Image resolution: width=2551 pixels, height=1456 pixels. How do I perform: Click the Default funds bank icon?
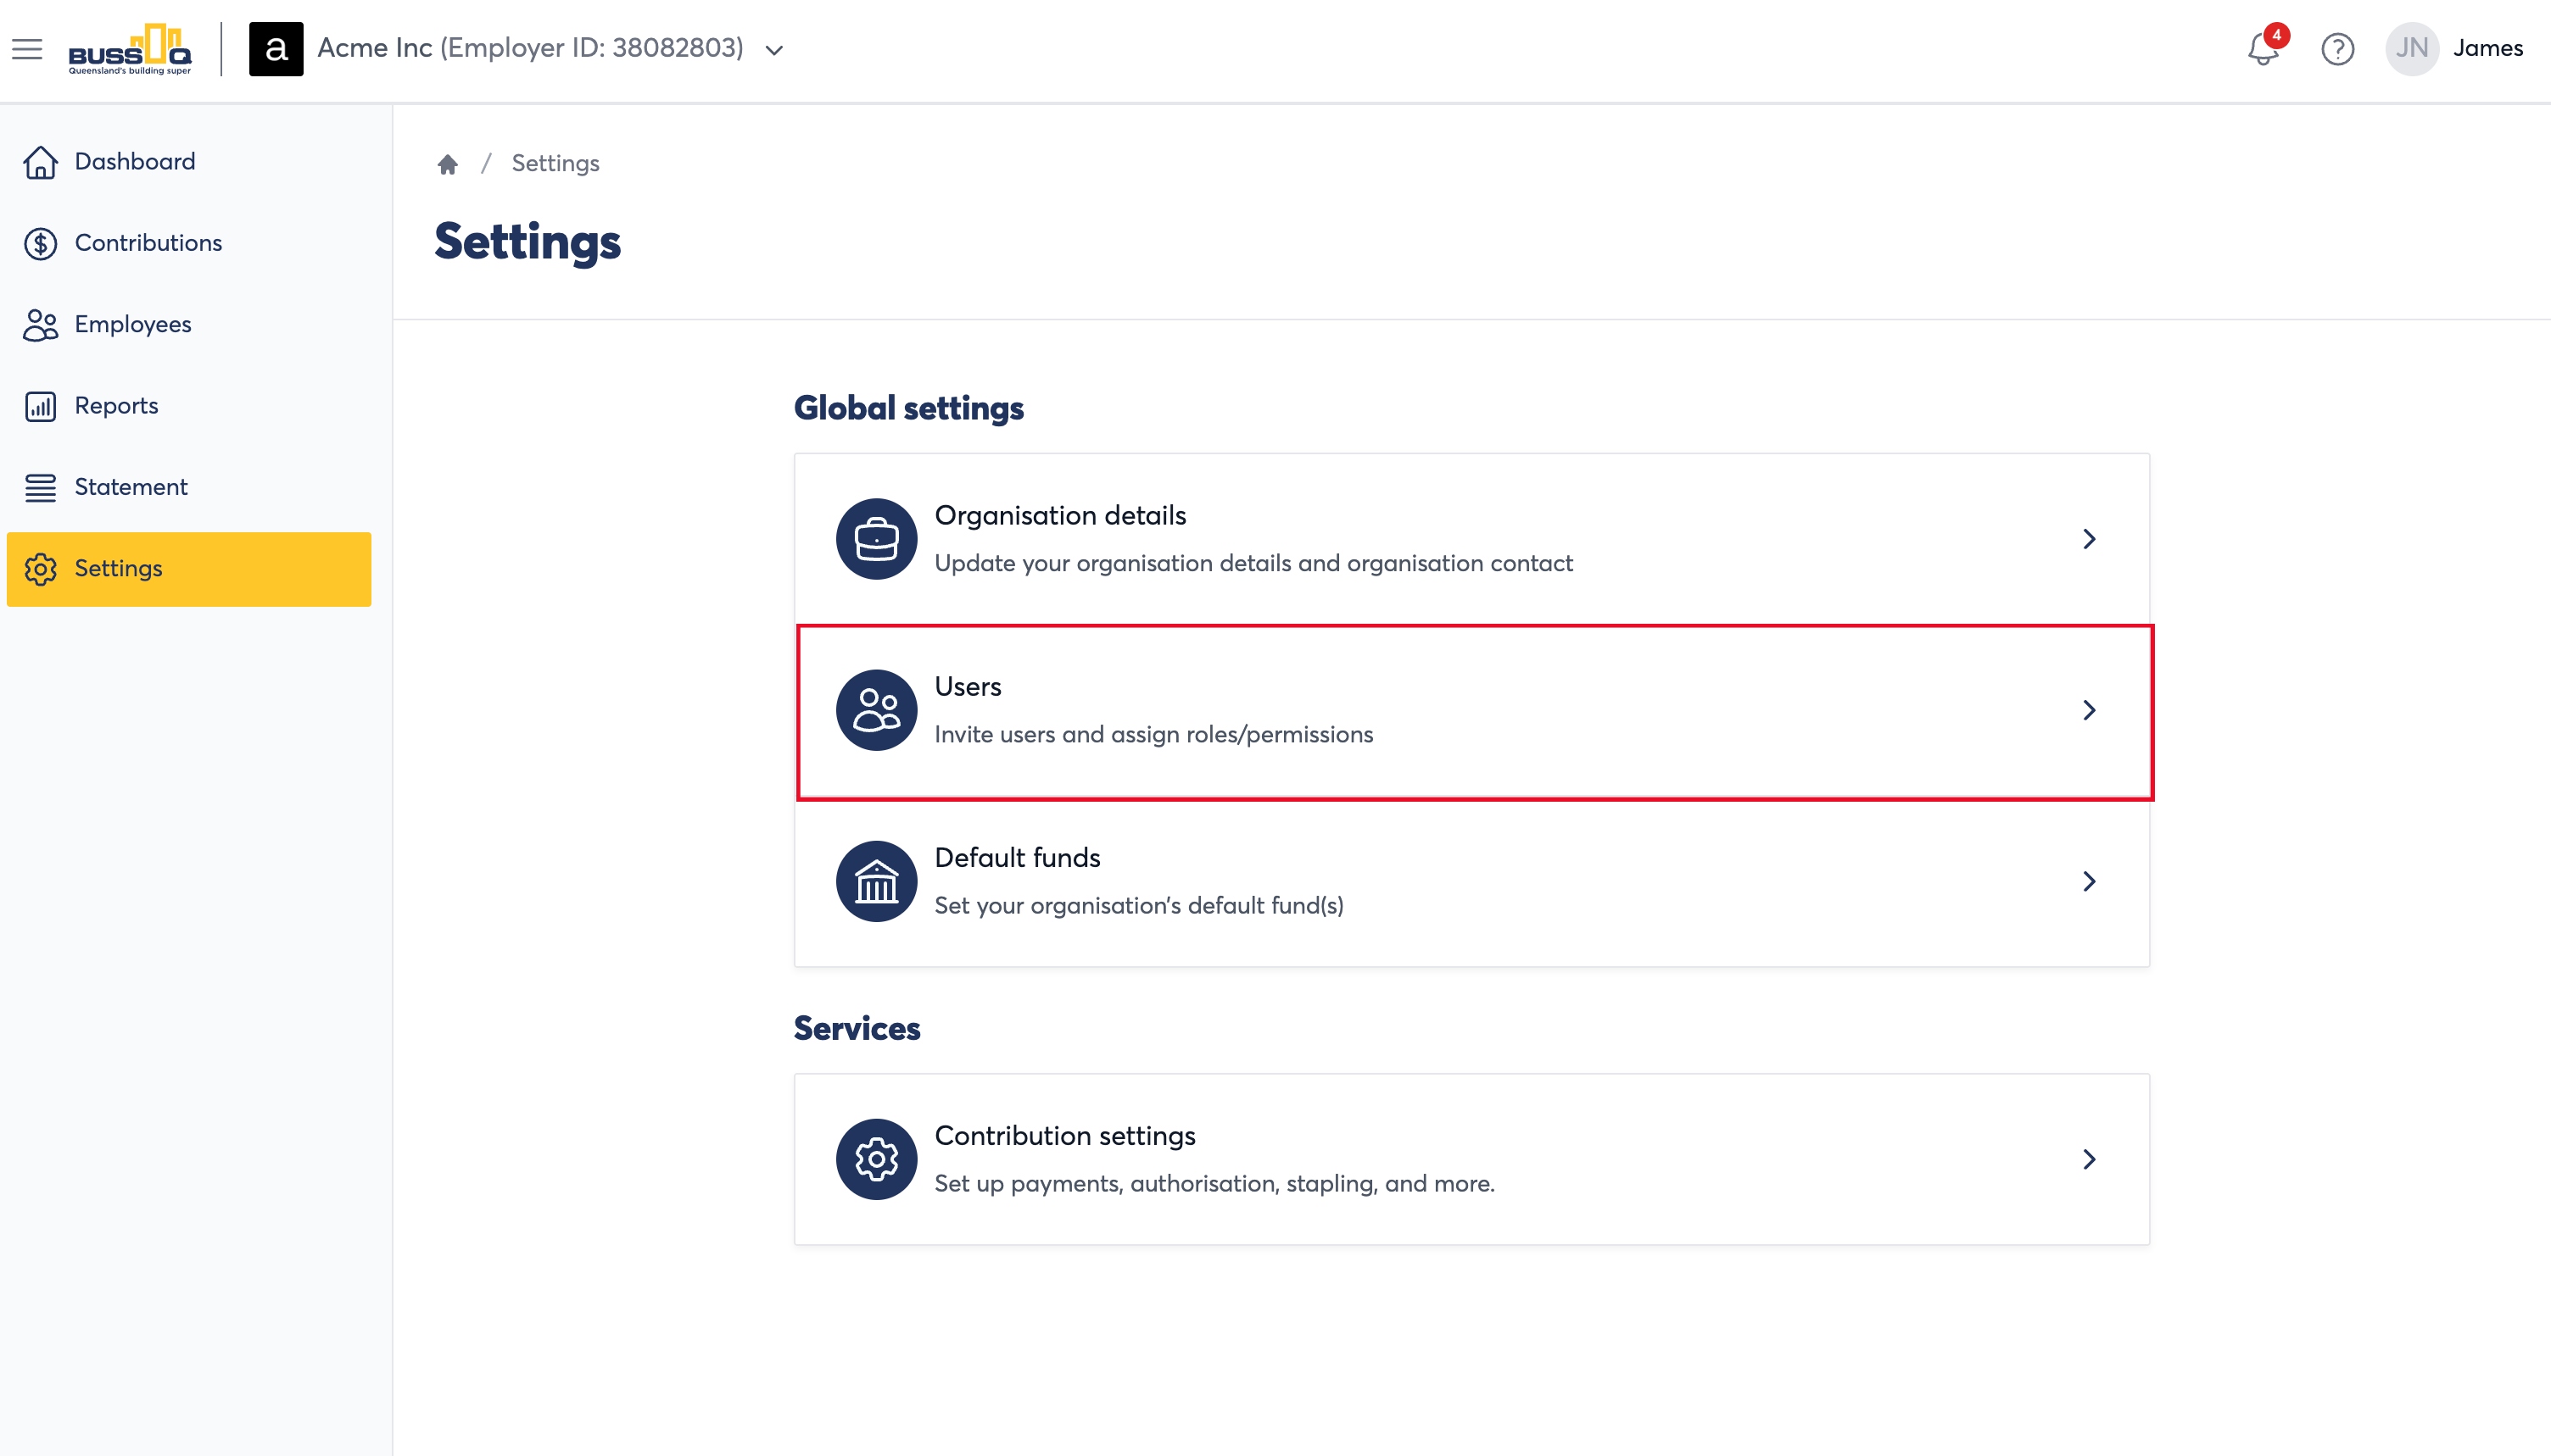pos(876,881)
